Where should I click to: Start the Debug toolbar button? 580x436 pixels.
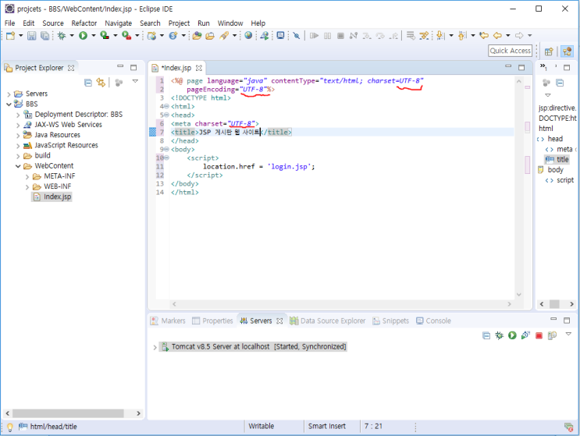(62, 35)
